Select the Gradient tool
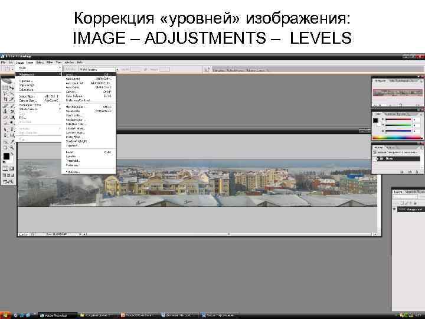This screenshot has width=425, height=319. (x=12, y=117)
